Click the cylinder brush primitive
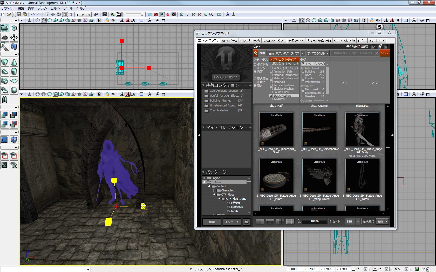Viewport: 436px width, 272px height. click(14, 71)
